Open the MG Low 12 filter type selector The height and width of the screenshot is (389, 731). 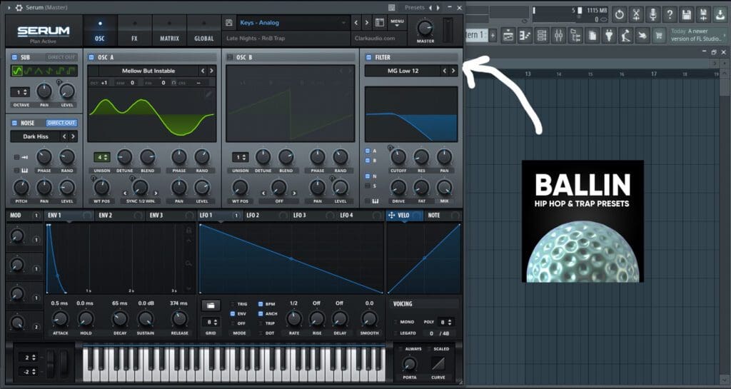[403, 71]
